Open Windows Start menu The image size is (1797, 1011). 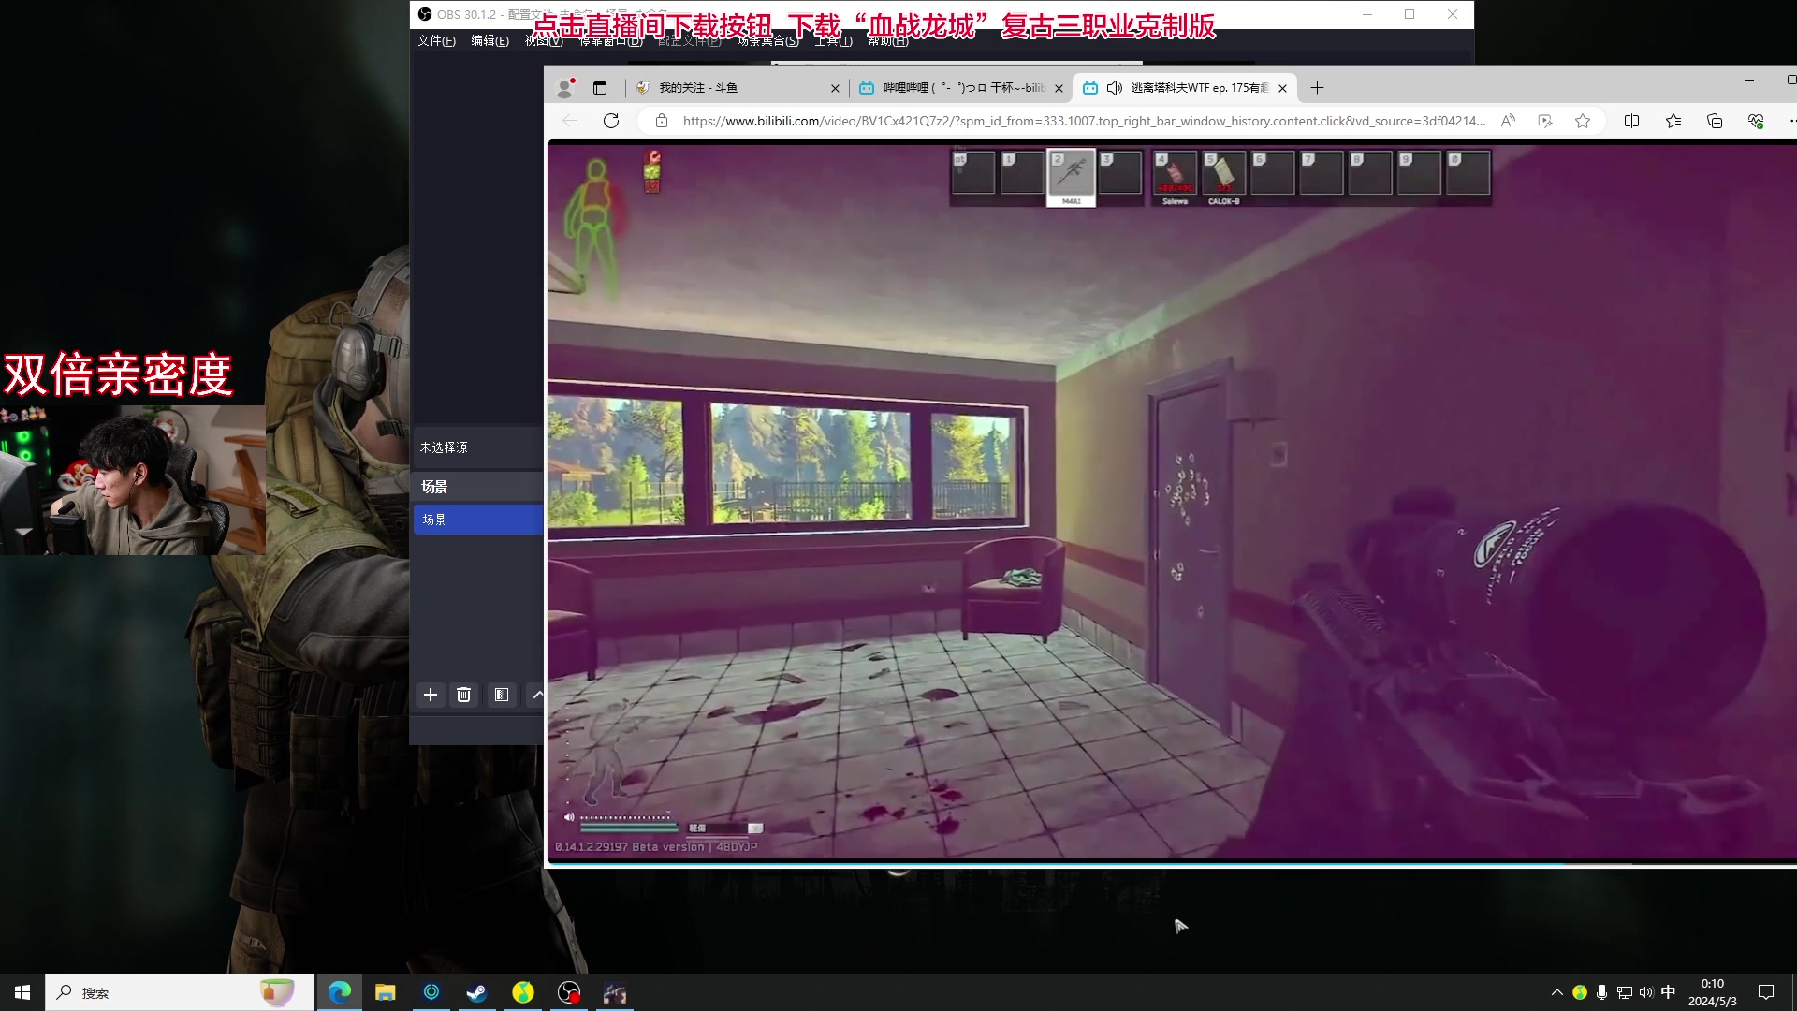point(22,992)
